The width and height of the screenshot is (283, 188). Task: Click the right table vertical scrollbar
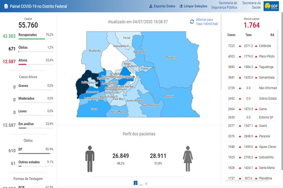point(278,58)
